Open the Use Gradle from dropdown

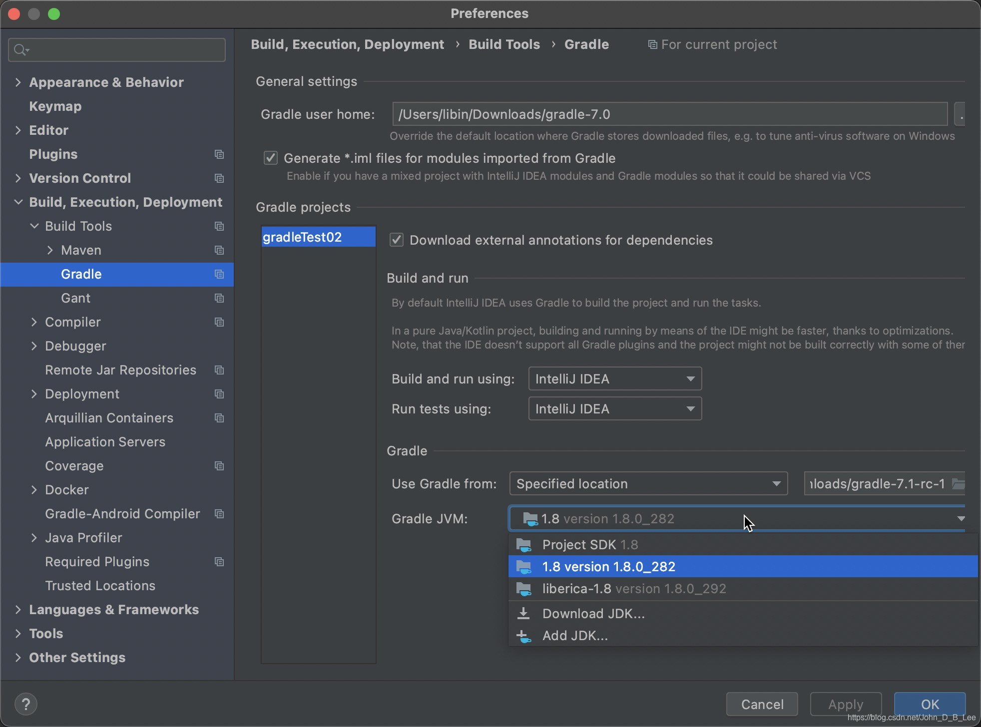point(648,484)
